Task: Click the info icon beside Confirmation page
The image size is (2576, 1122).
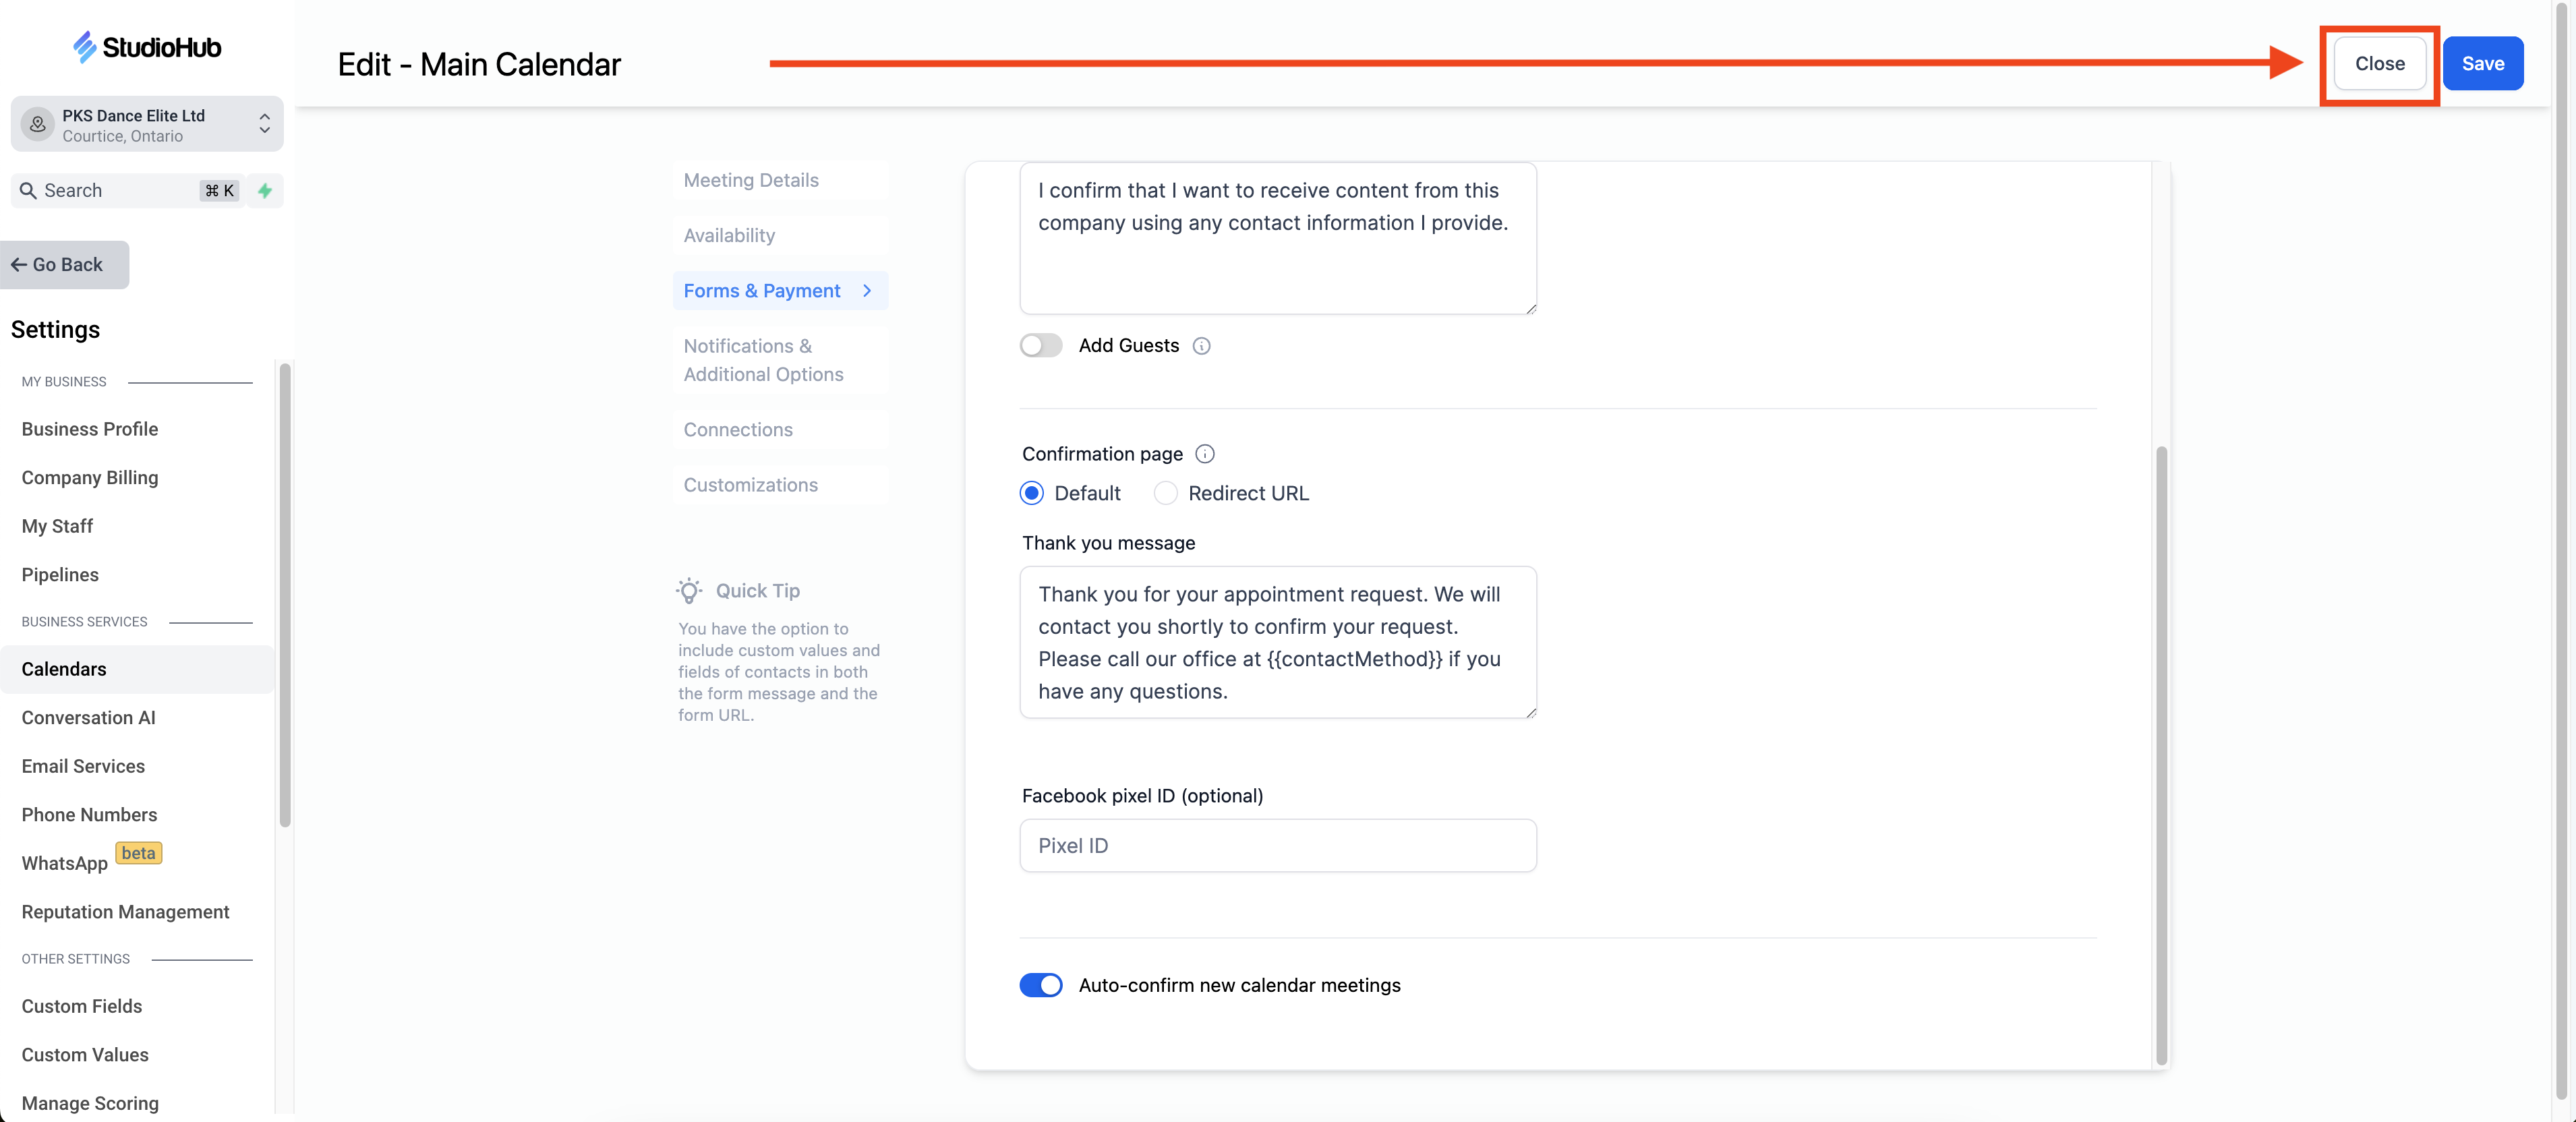Action: tap(1205, 454)
